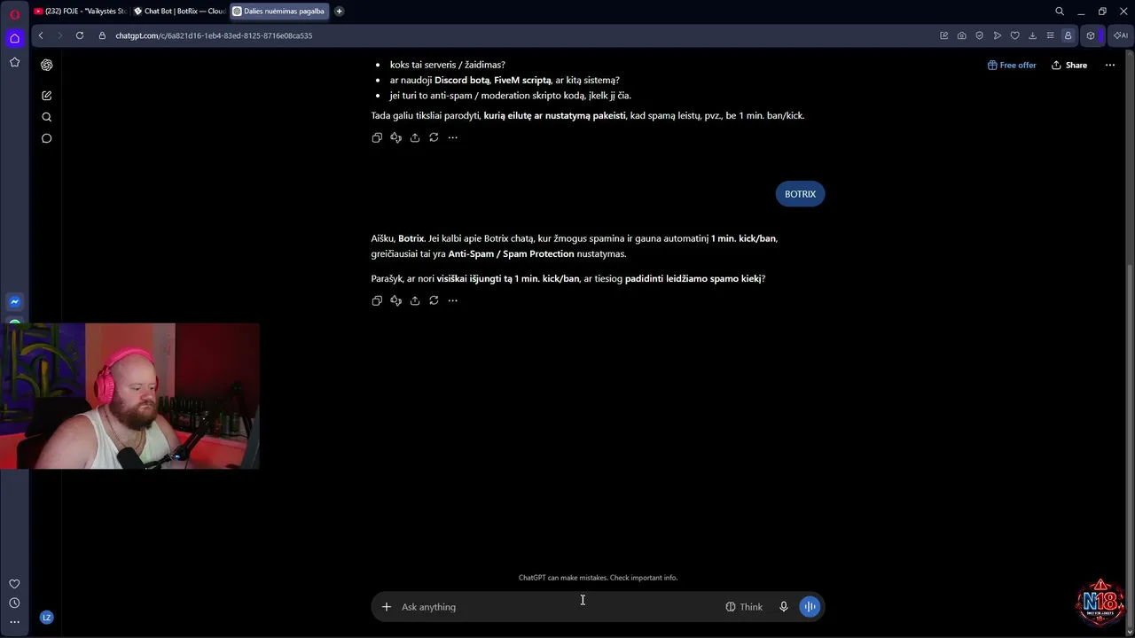Share the answer ending with 'ban/kick'
Screen dimensions: 1135x638
pos(414,137)
